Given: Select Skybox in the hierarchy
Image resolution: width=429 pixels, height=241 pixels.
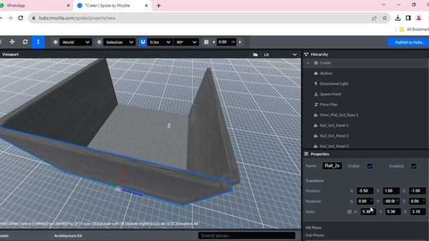Looking at the screenshot, I should click(326, 73).
